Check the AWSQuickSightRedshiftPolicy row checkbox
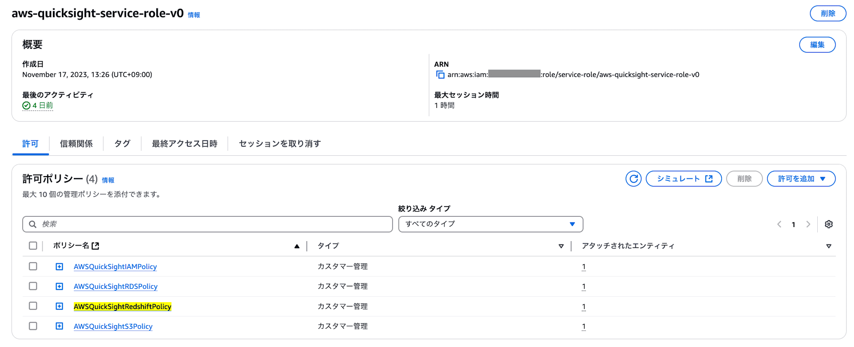The width and height of the screenshot is (854, 347). (33, 306)
